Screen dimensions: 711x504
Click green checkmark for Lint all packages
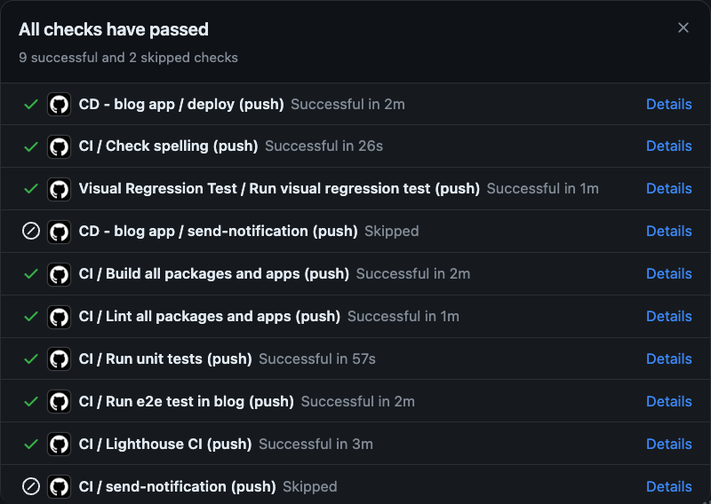(x=31, y=317)
